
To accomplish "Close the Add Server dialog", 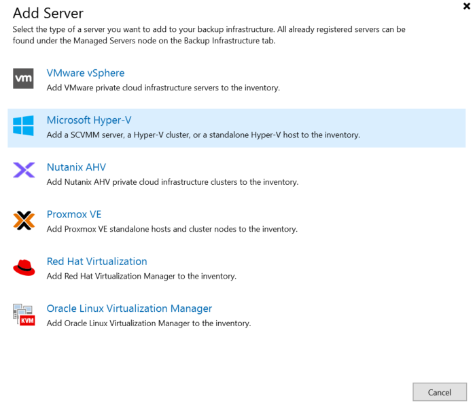I will point(467,5).
